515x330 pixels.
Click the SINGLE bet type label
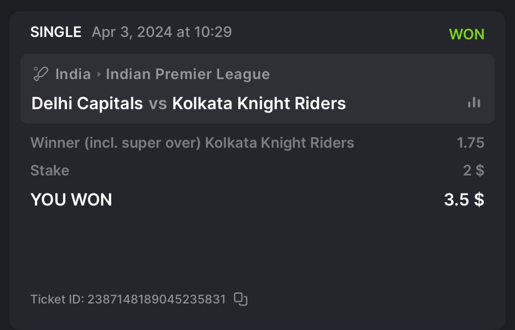click(x=56, y=32)
